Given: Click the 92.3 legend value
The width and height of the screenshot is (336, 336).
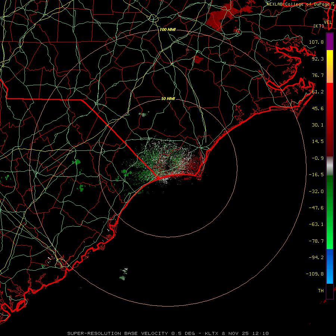Looking at the screenshot, I should coord(318,59).
